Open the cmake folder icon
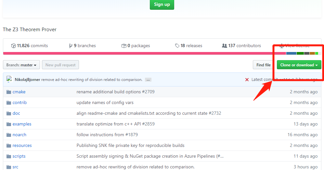Screen dimensions: 324x170 click(x=9, y=92)
